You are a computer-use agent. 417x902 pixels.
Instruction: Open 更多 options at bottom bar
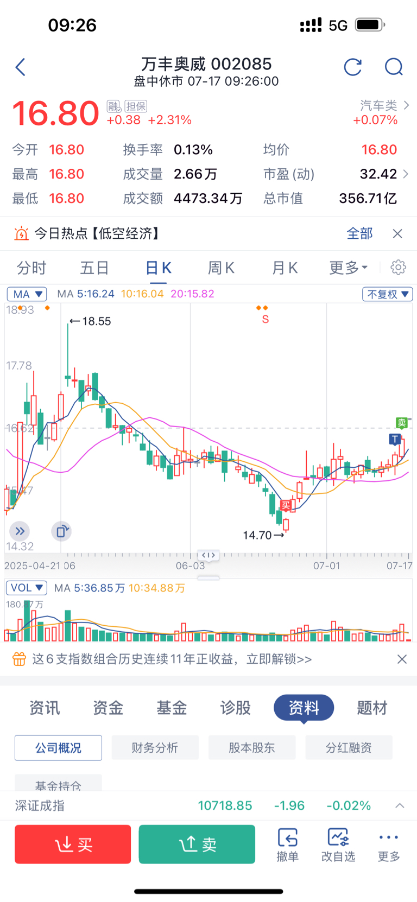coord(389,845)
